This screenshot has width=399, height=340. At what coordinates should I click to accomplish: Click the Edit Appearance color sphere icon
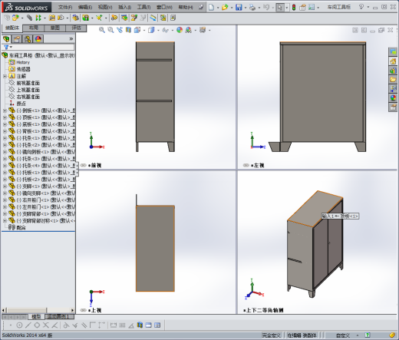[180, 30]
